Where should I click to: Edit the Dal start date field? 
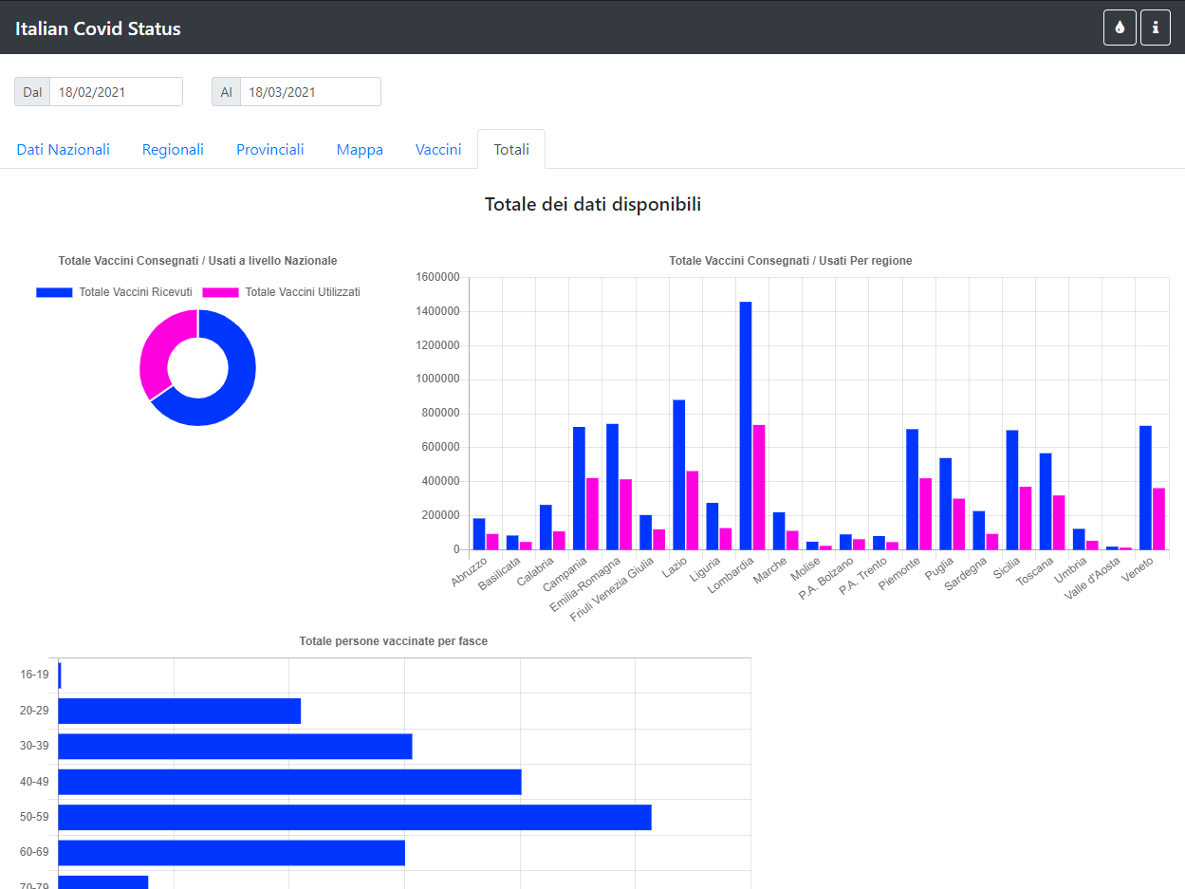click(x=116, y=92)
